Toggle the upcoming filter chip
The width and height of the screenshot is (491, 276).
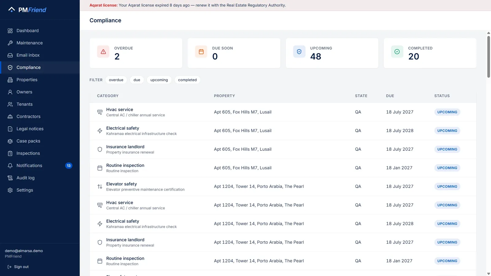click(159, 80)
